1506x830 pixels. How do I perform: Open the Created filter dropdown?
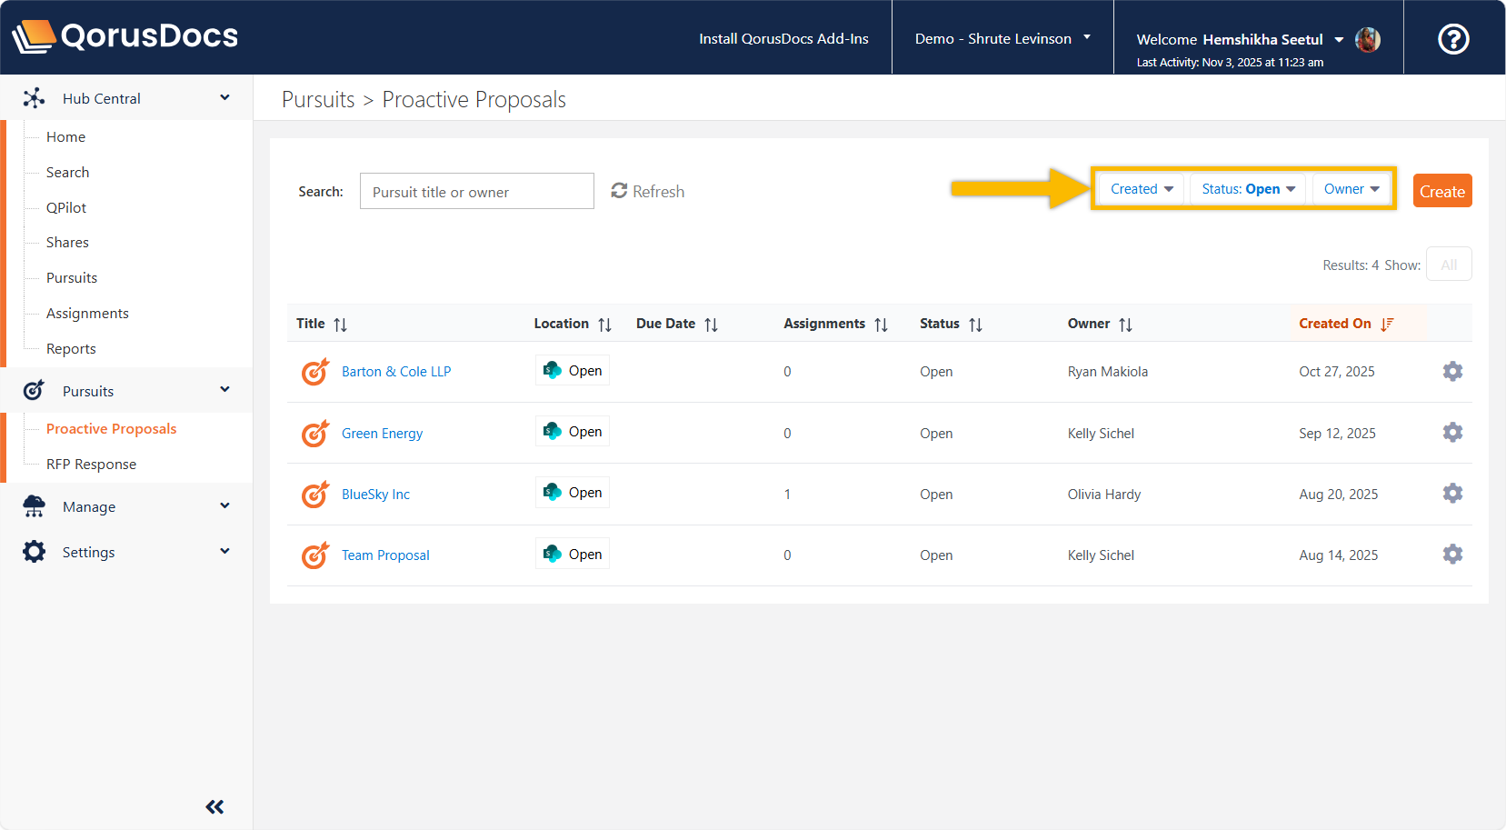(1141, 189)
